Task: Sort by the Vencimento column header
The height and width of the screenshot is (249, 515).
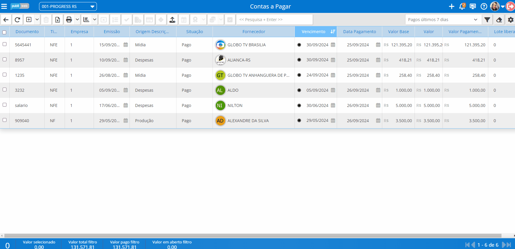Action: [x=316, y=32]
